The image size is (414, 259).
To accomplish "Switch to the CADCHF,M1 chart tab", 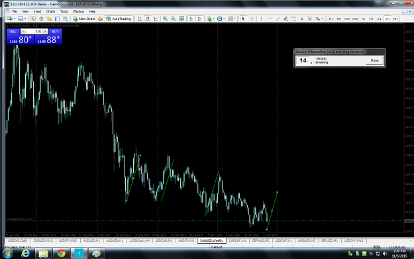I will tap(237, 240).
